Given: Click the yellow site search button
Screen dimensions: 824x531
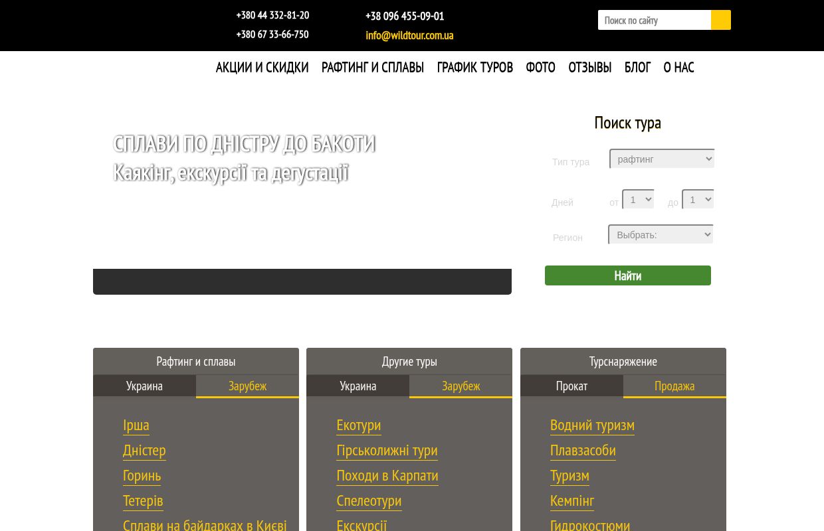Looking at the screenshot, I should (x=720, y=20).
